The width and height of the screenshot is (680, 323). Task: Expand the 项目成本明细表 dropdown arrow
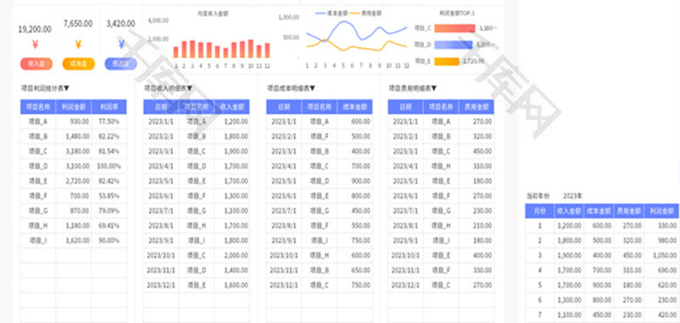click(312, 88)
